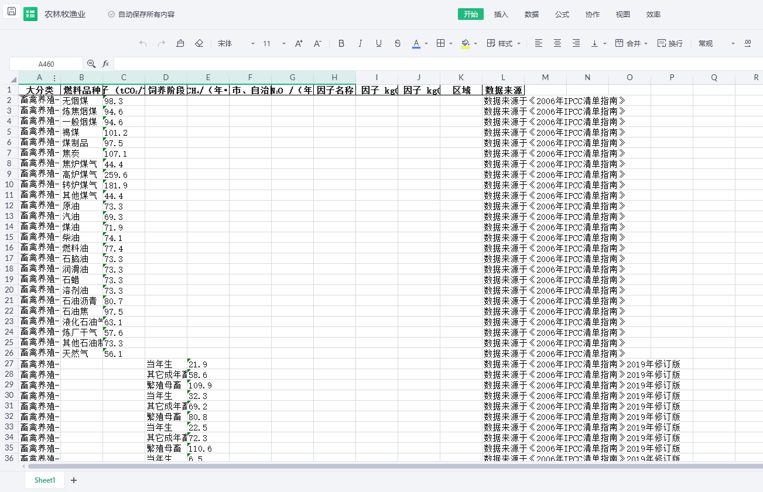Open vertical alignment dropdown arrow
The image size is (763, 492).
[x=605, y=43]
